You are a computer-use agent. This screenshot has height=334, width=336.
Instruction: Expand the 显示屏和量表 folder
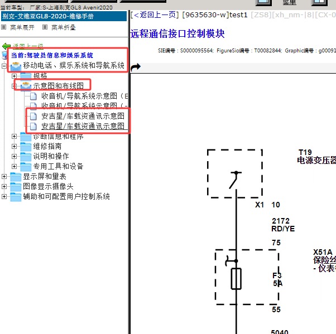pos(4,177)
